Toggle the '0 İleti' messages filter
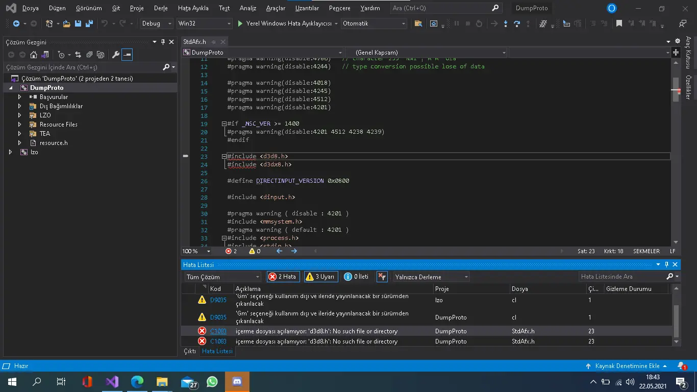Screen dimensions: 697x392 (357, 277)
